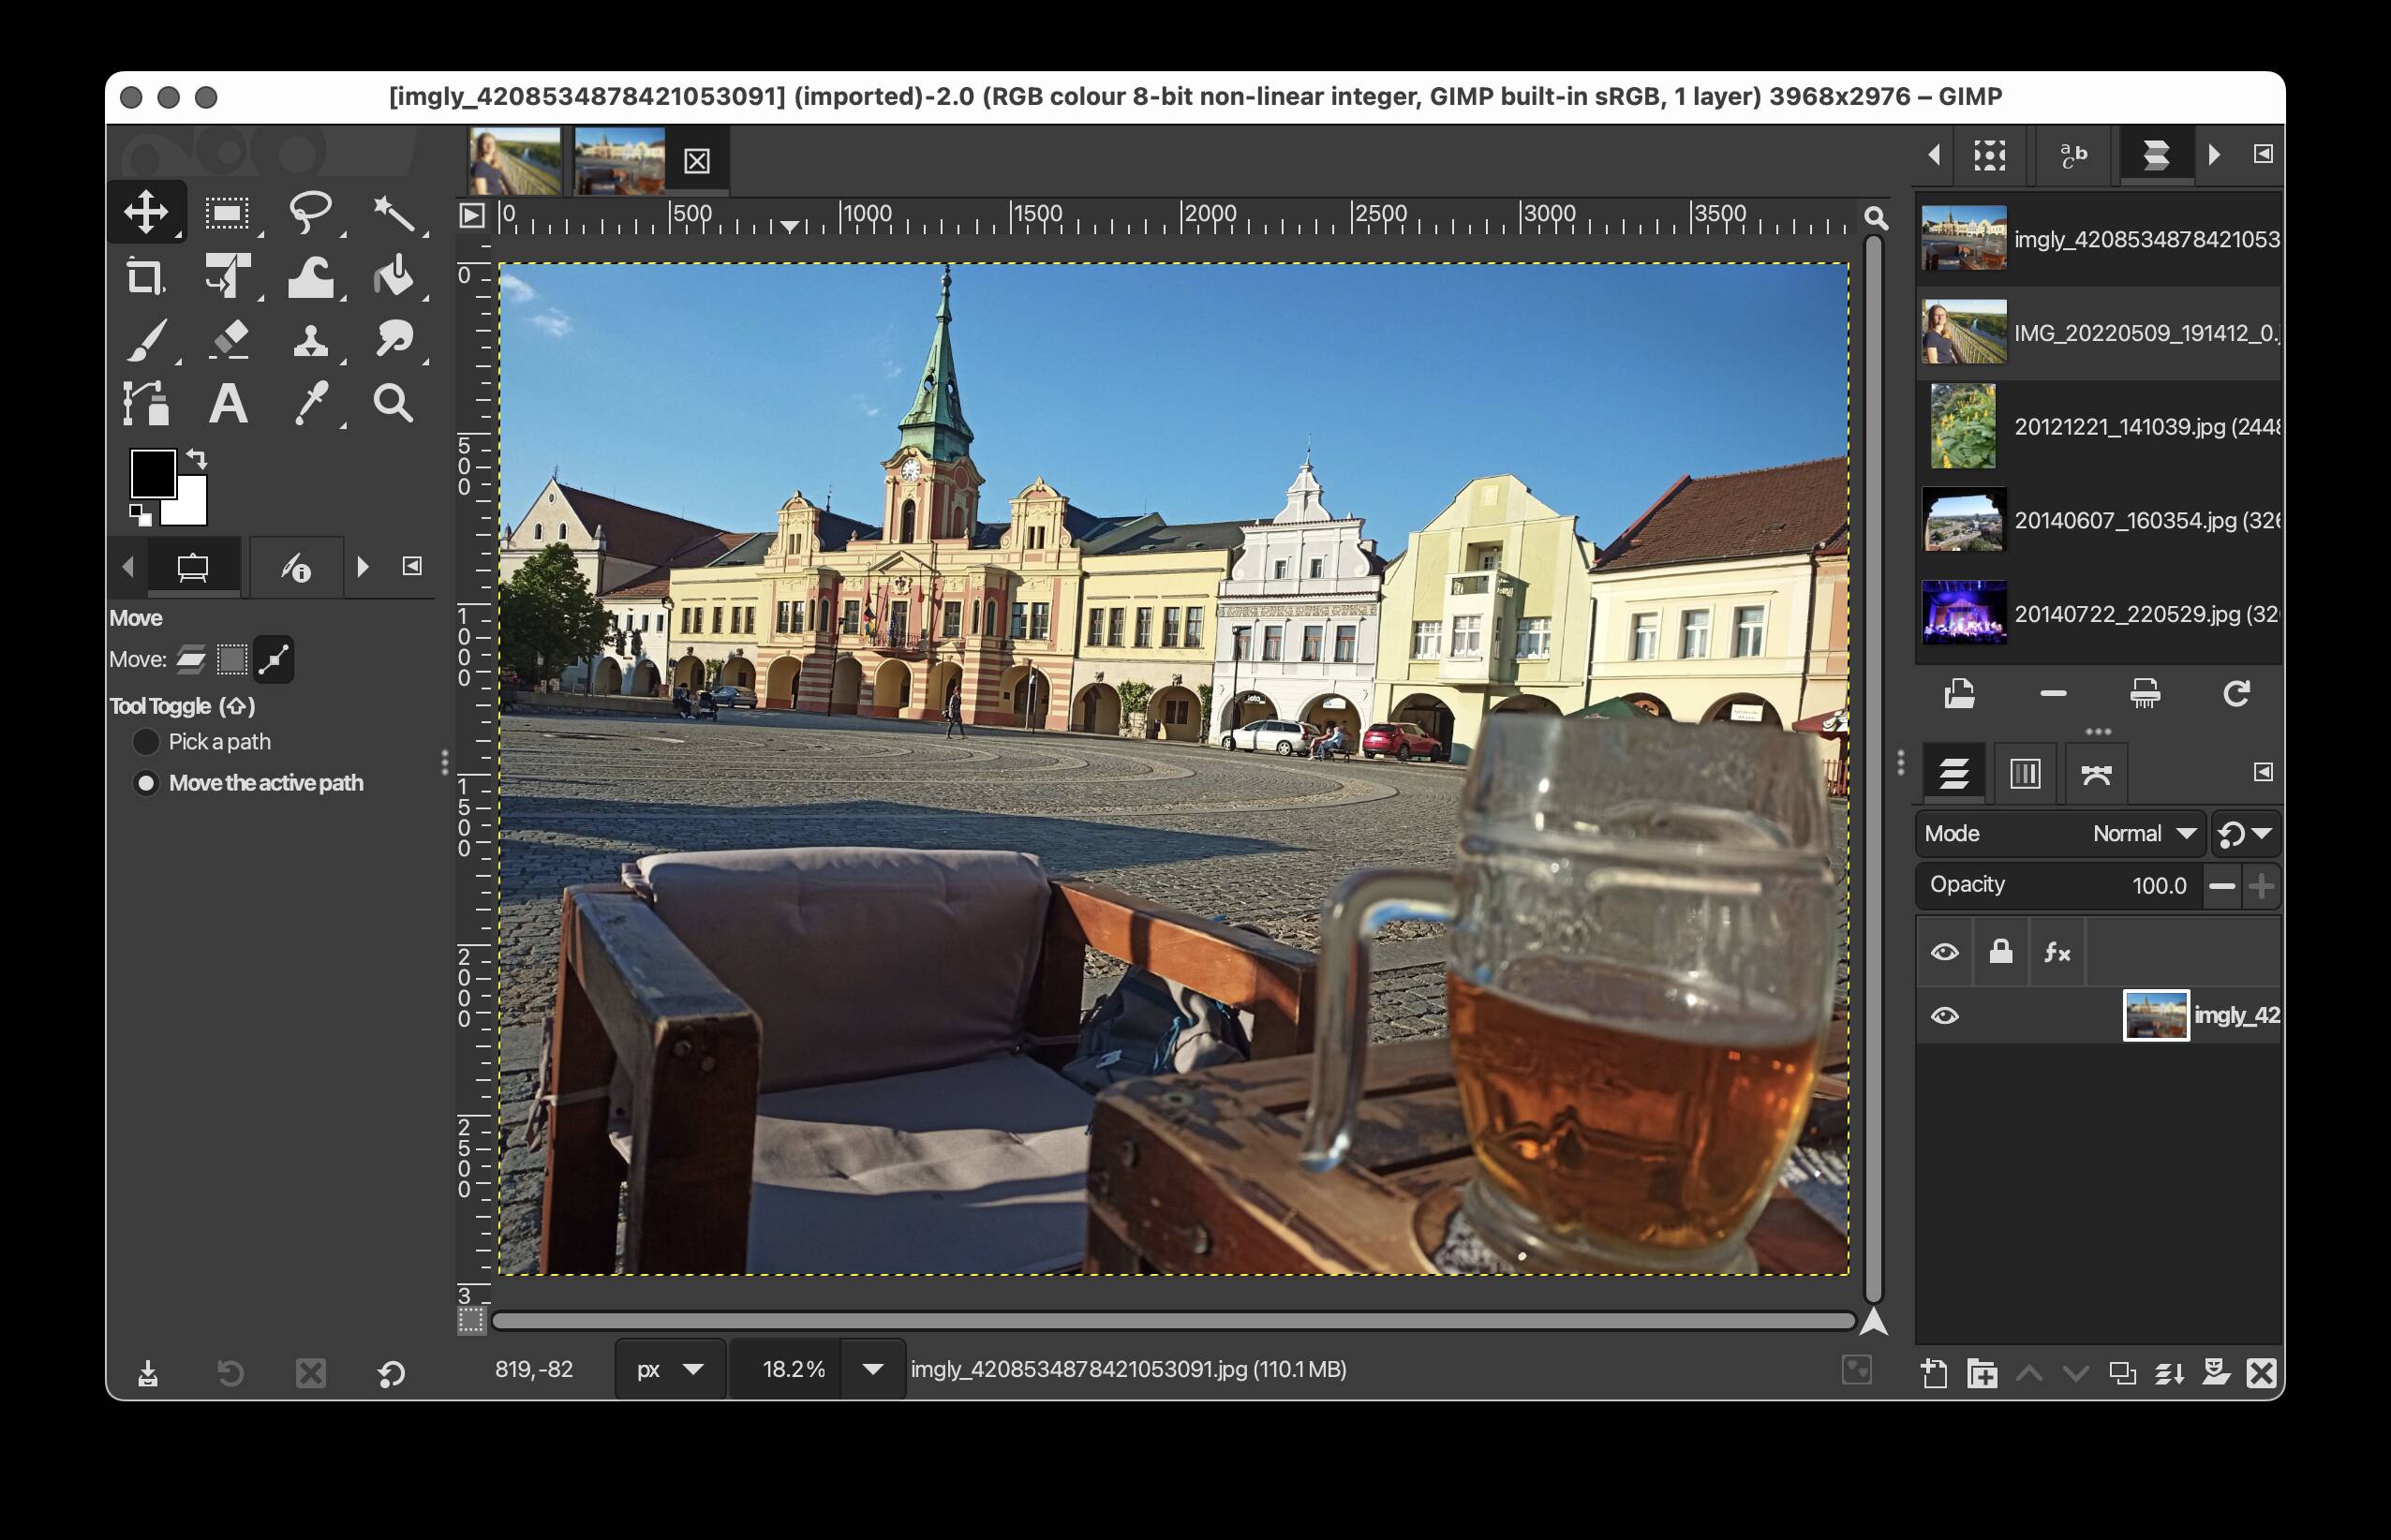Open the 20140722_220529.jpg thumbnail
2391x1540 pixels.
click(x=1963, y=614)
